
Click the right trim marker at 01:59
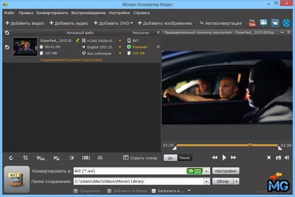click(x=280, y=148)
